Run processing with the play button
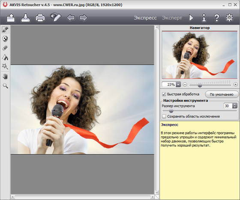The height and width of the screenshot is (200, 240). 191,18
